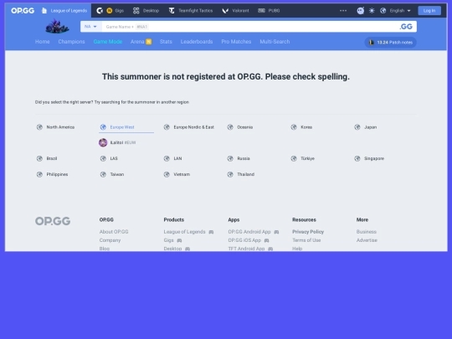452x339 pixels.
Task: Select the Vietnam region
Action: tap(177, 174)
